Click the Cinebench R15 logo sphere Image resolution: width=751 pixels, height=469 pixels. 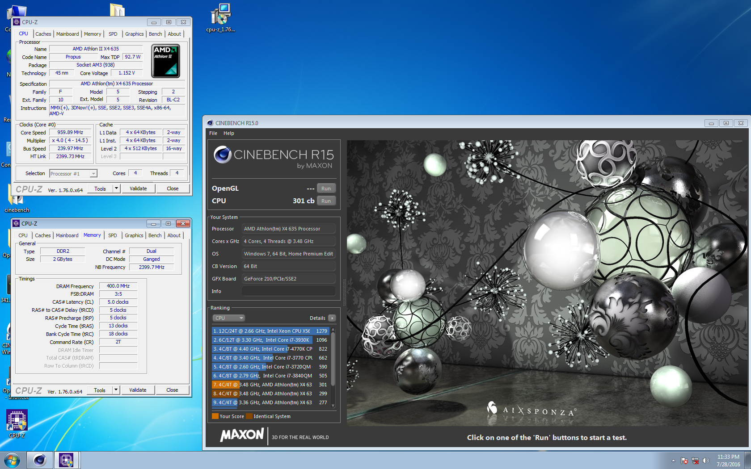pyautogui.click(x=222, y=155)
